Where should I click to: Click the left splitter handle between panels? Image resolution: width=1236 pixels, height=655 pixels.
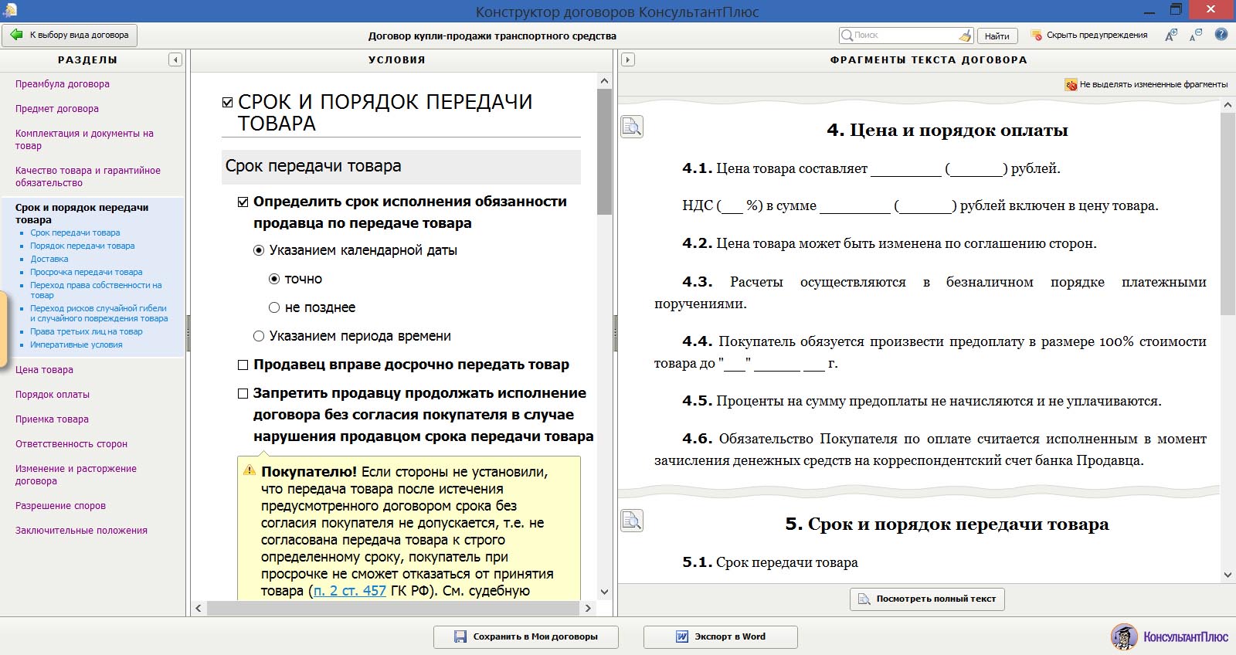pos(188,334)
